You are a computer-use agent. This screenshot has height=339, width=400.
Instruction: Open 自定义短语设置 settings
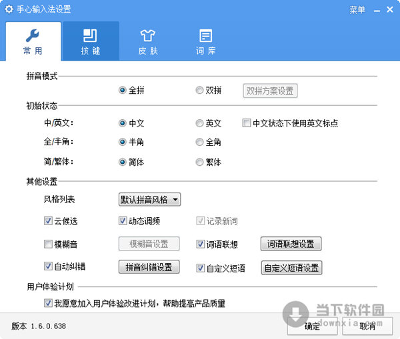coord(291,268)
